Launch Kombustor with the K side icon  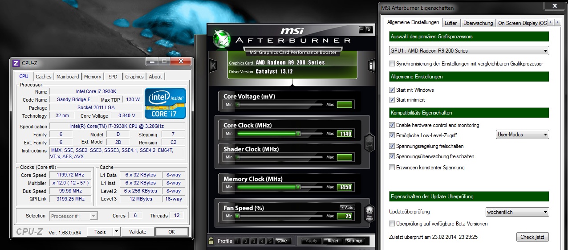(x=213, y=66)
